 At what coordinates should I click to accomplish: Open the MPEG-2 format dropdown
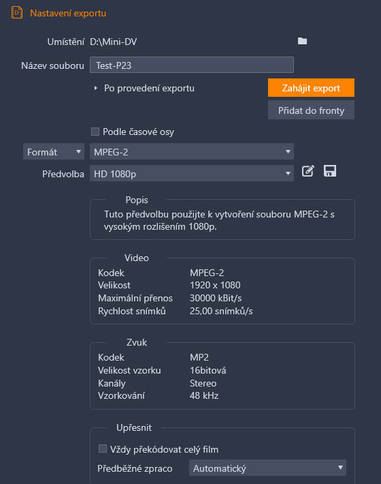click(192, 152)
